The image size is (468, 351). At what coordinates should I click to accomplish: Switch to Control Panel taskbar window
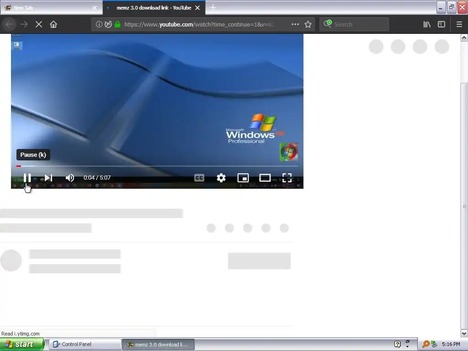point(85,344)
